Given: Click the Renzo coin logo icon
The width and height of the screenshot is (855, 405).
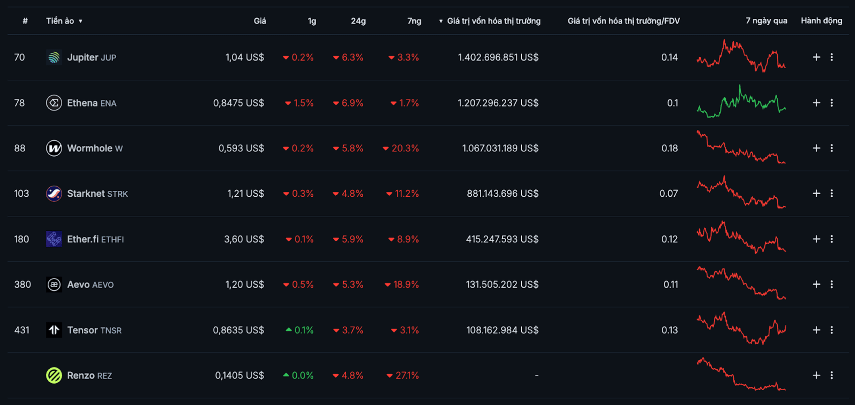Looking at the screenshot, I should (x=54, y=375).
